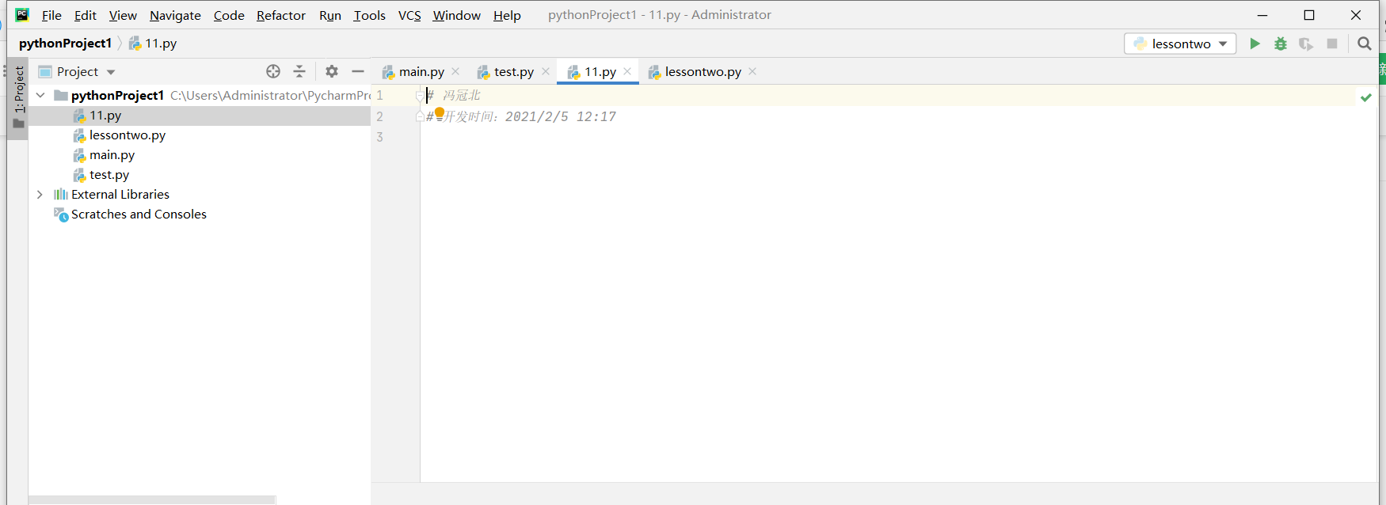Close the 11.py editor tab
The width and height of the screenshot is (1386, 505).
pyautogui.click(x=627, y=71)
